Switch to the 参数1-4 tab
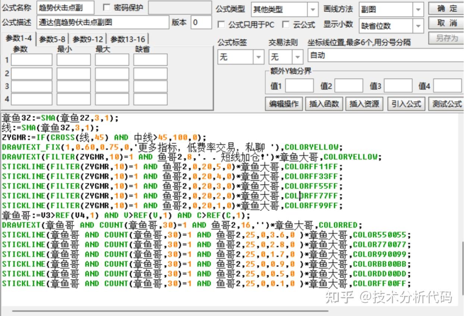464x316 pixels. (18, 38)
